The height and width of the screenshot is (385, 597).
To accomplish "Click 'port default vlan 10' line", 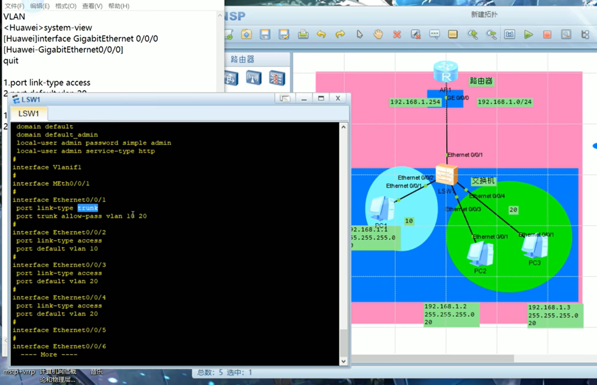I will [57, 249].
